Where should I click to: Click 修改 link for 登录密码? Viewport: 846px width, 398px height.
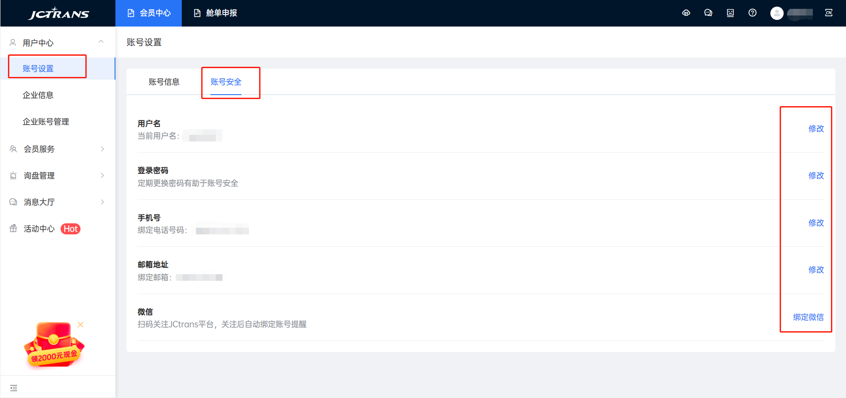tap(816, 176)
